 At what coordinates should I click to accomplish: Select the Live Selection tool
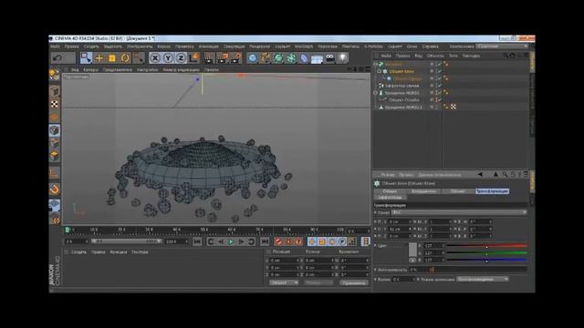[x=86, y=57]
